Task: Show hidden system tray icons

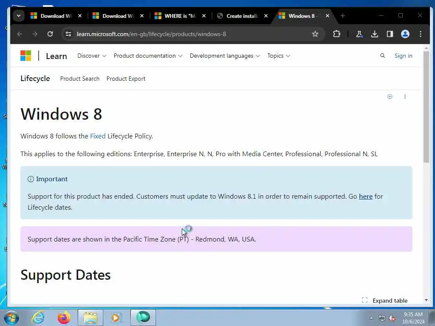Action: 371,318
